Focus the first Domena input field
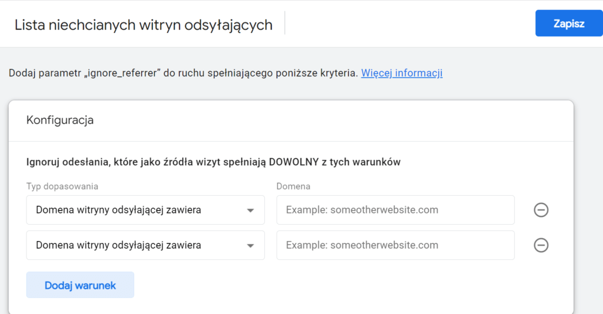 pyautogui.click(x=395, y=210)
